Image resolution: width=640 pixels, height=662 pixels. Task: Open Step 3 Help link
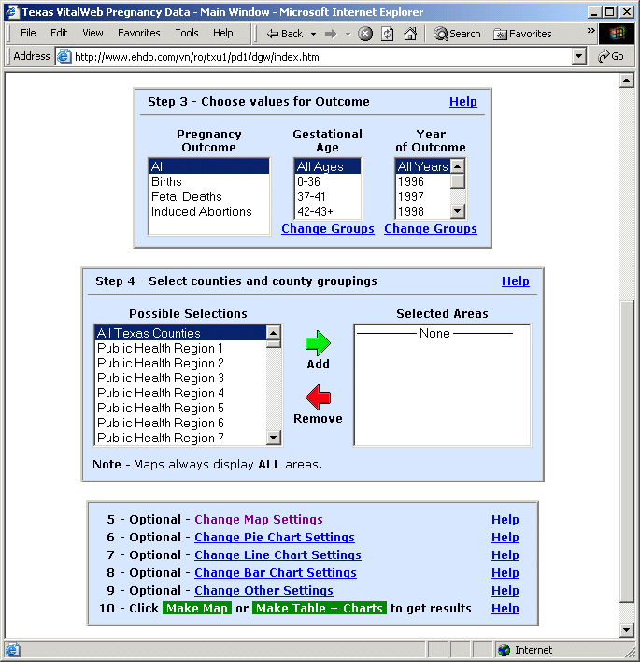tap(462, 101)
